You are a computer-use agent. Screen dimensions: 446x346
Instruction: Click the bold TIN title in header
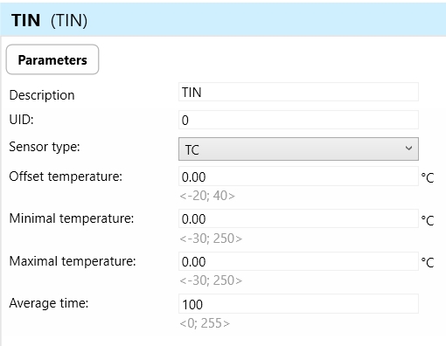tap(25, 20)
